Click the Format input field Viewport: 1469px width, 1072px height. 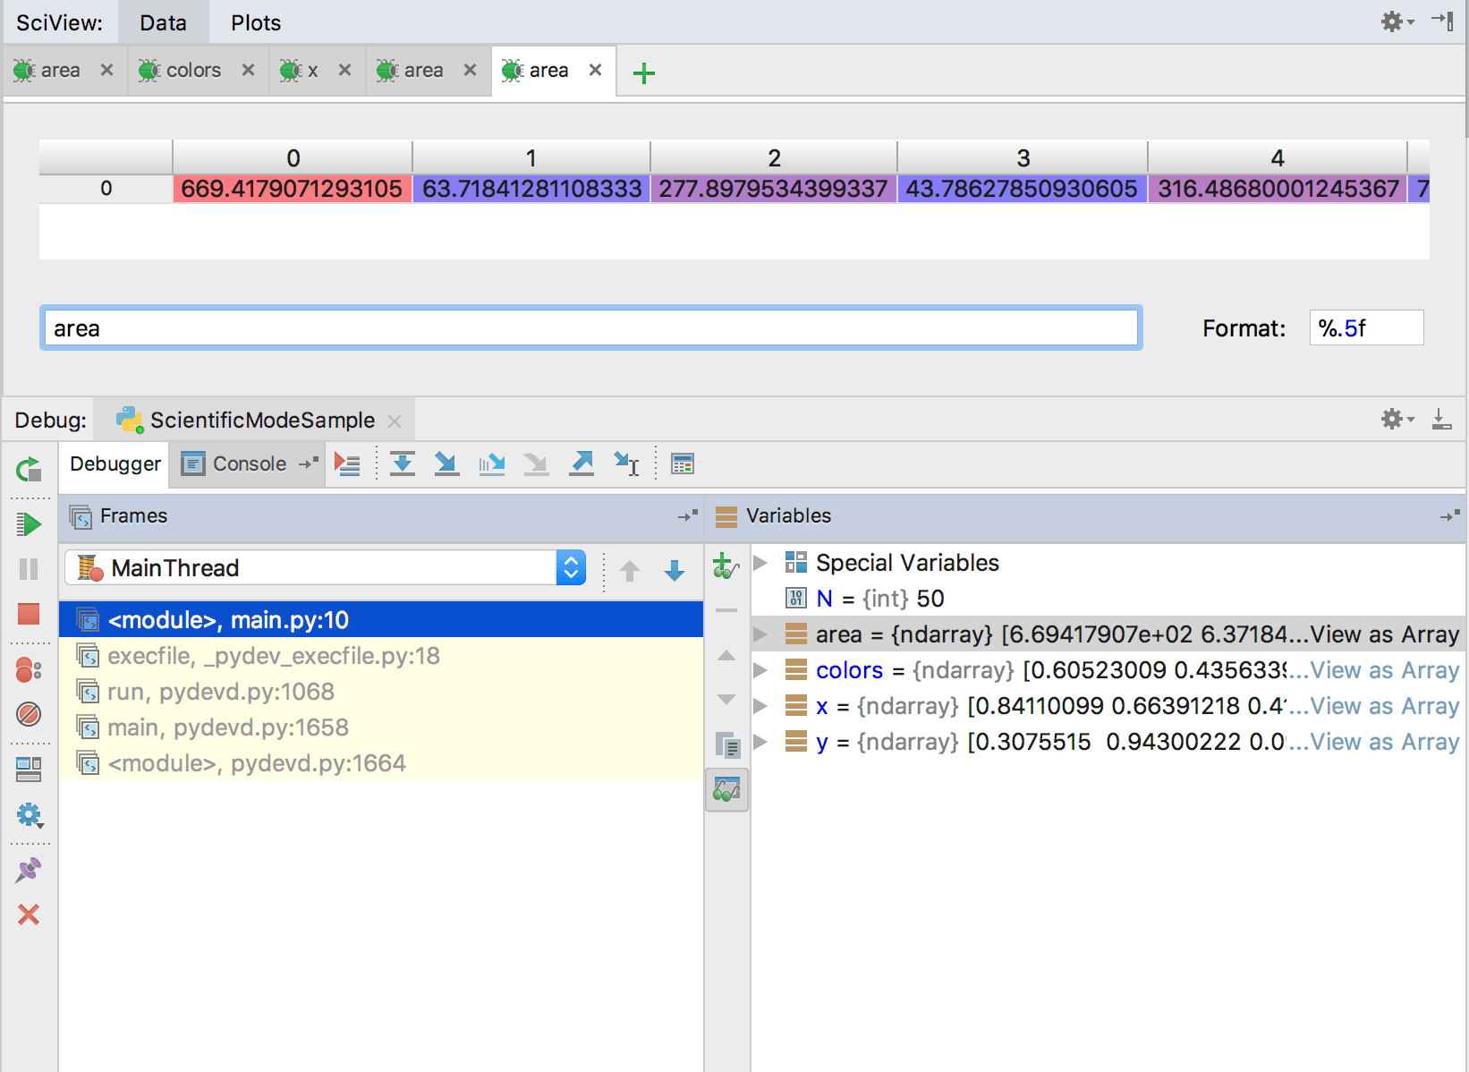point(1365,328)
